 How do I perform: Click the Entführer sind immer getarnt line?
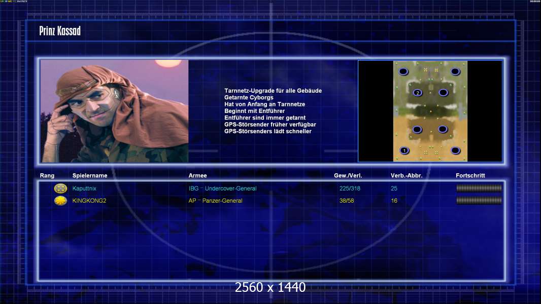265,118
